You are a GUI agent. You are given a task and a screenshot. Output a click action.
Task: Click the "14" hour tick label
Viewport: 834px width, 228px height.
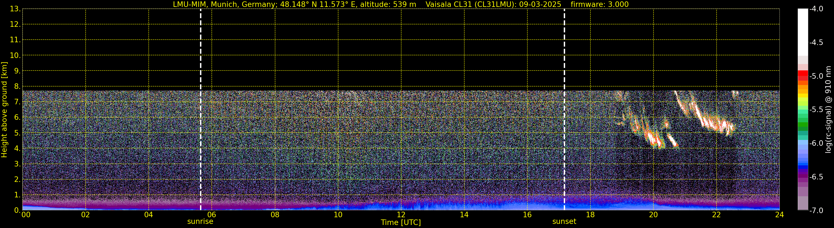(x=464, y=215)
